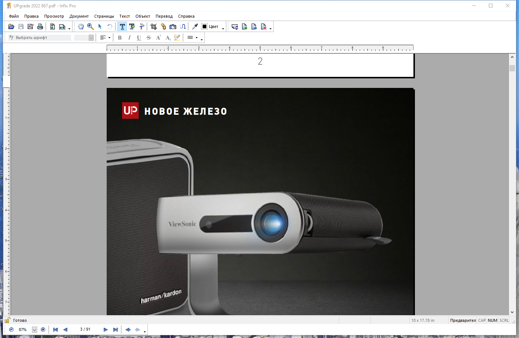The width and height of the screenshot is (519, 338).
Task: Open the Перевод menu
Action: click(x=164, y=16)
